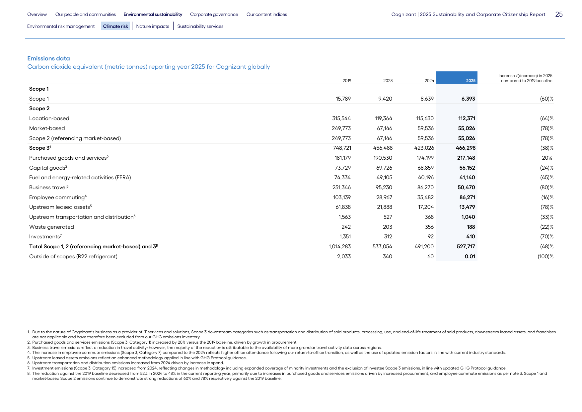Select the Climate risk subsection

(x=115, y=26)
